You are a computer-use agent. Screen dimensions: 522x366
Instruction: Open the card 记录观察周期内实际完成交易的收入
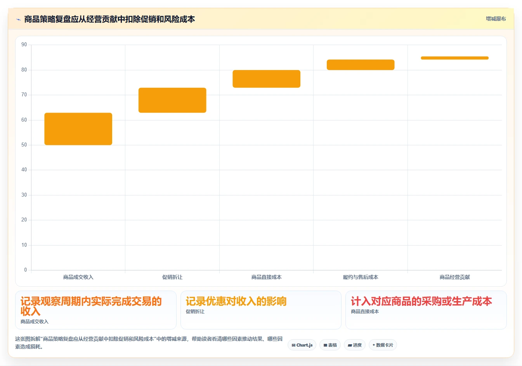[96, 310]
